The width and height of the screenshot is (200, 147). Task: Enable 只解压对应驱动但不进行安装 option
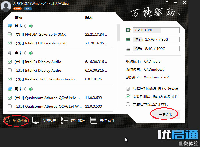click(128, 89)
